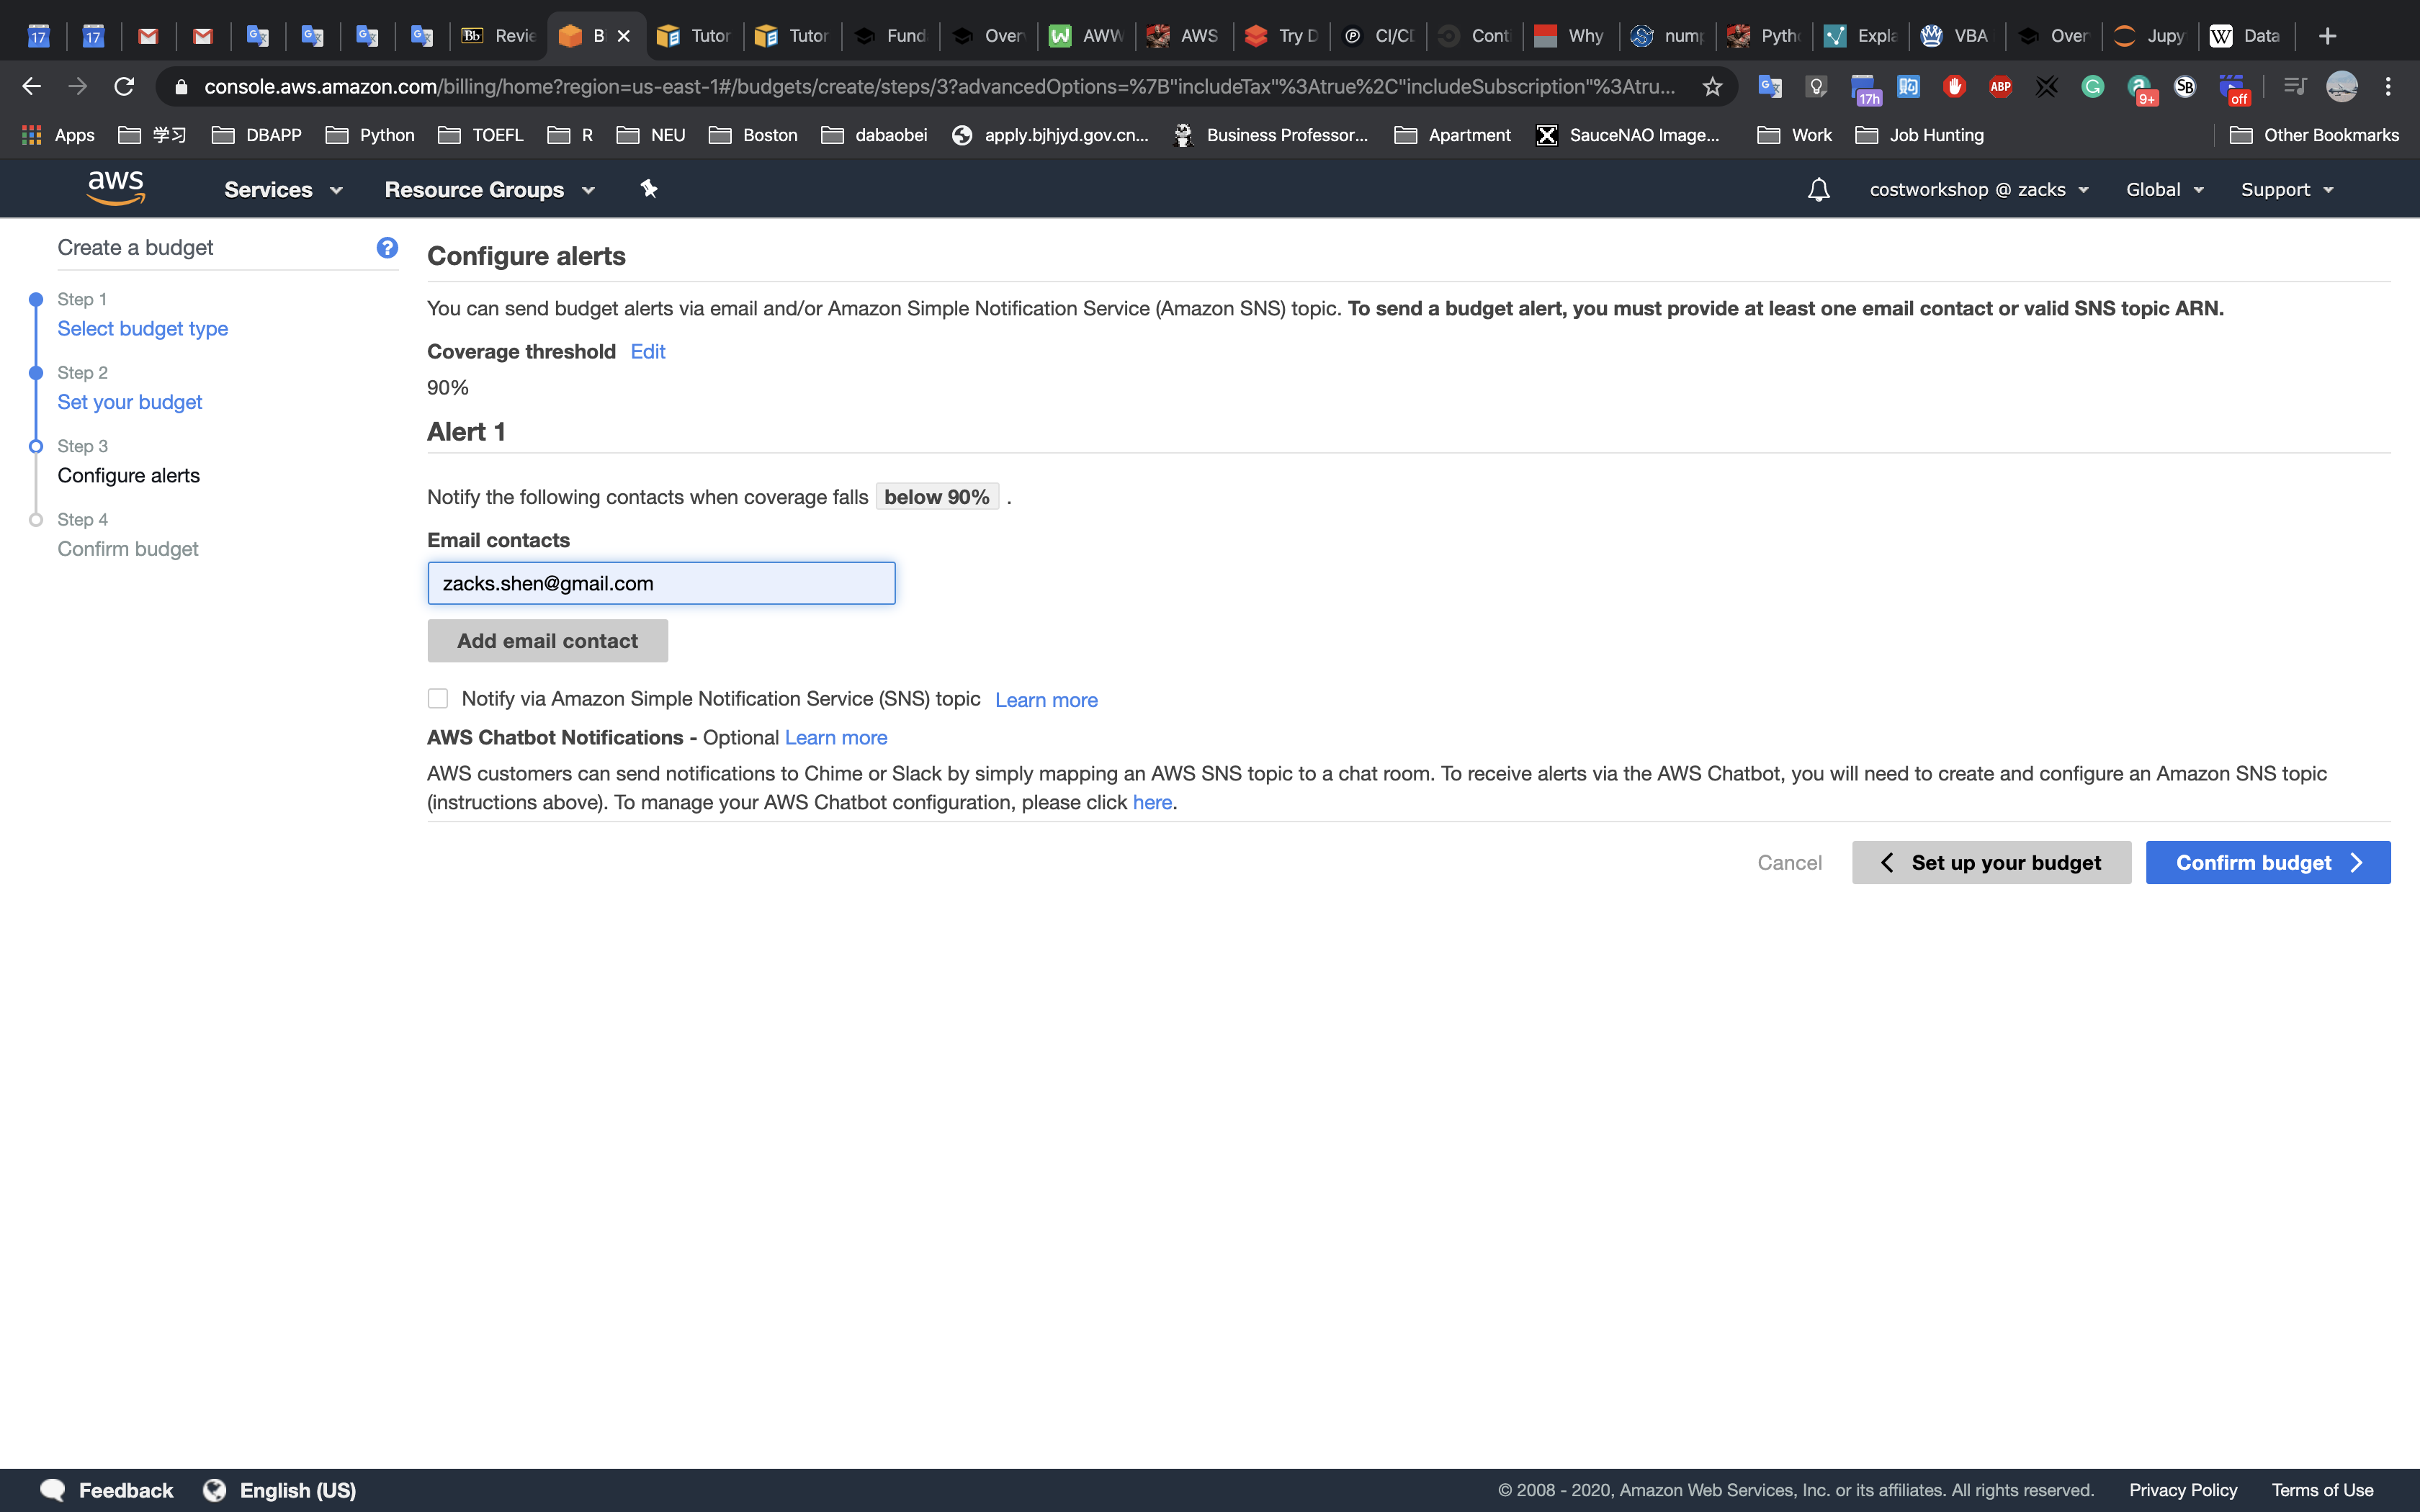
Task: Open the Global region dropdown
Action: click(x=2164, y=189)
